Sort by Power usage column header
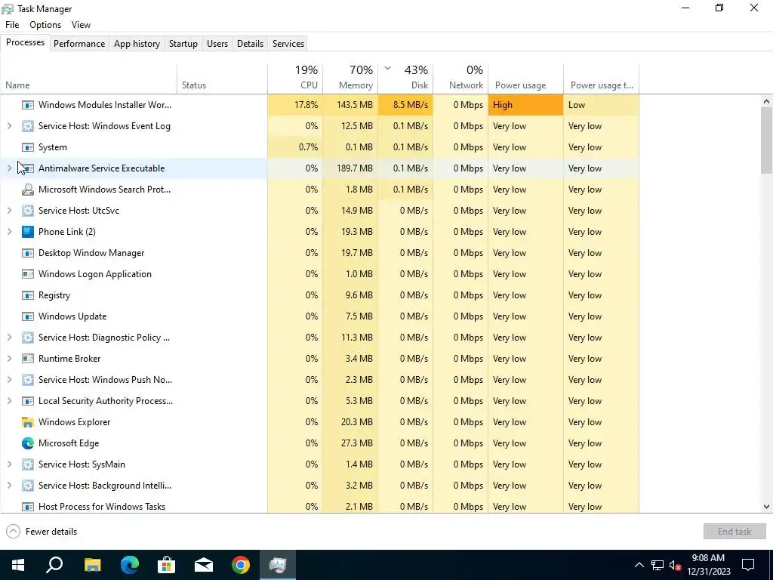This screenshot has width=773, height=580. tap(526, 78)
